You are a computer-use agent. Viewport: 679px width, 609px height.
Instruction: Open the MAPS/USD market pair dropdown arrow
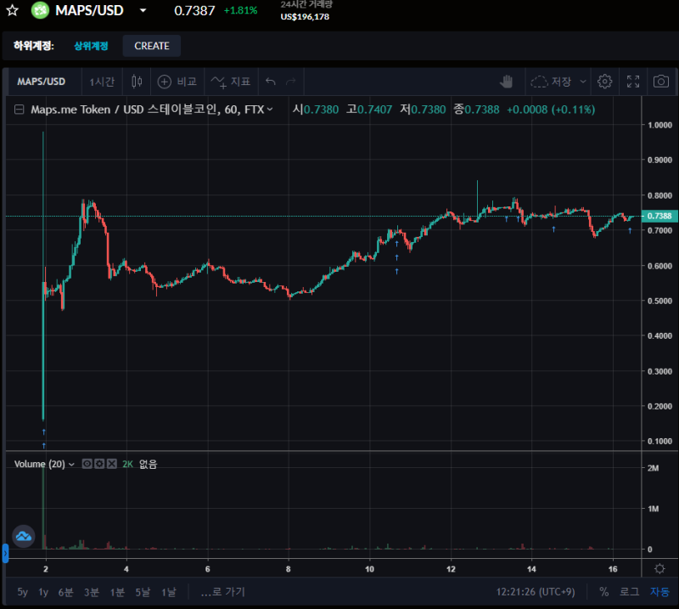143,10
